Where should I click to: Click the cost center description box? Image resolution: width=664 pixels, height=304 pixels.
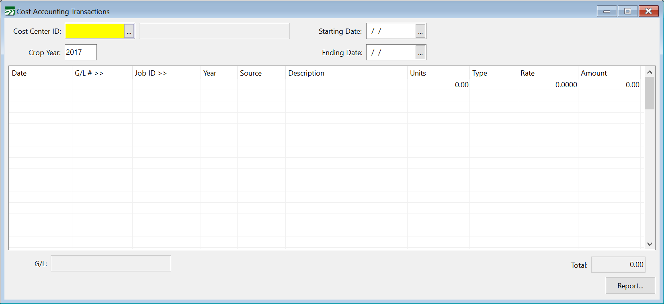pos(214,31)
